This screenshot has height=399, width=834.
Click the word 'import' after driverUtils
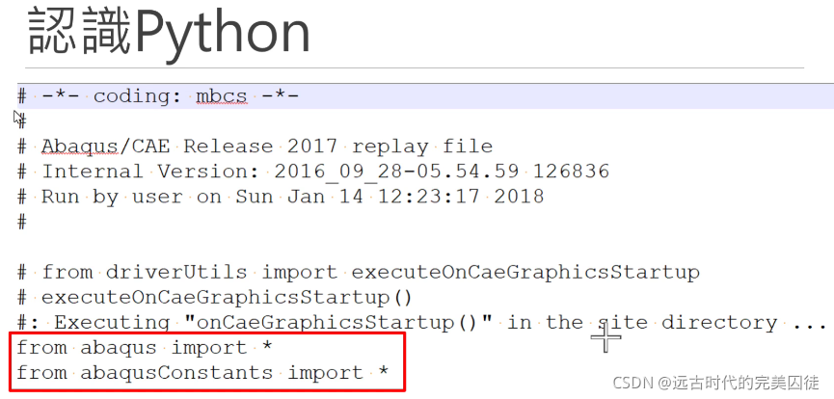click(x=300, y=273)
